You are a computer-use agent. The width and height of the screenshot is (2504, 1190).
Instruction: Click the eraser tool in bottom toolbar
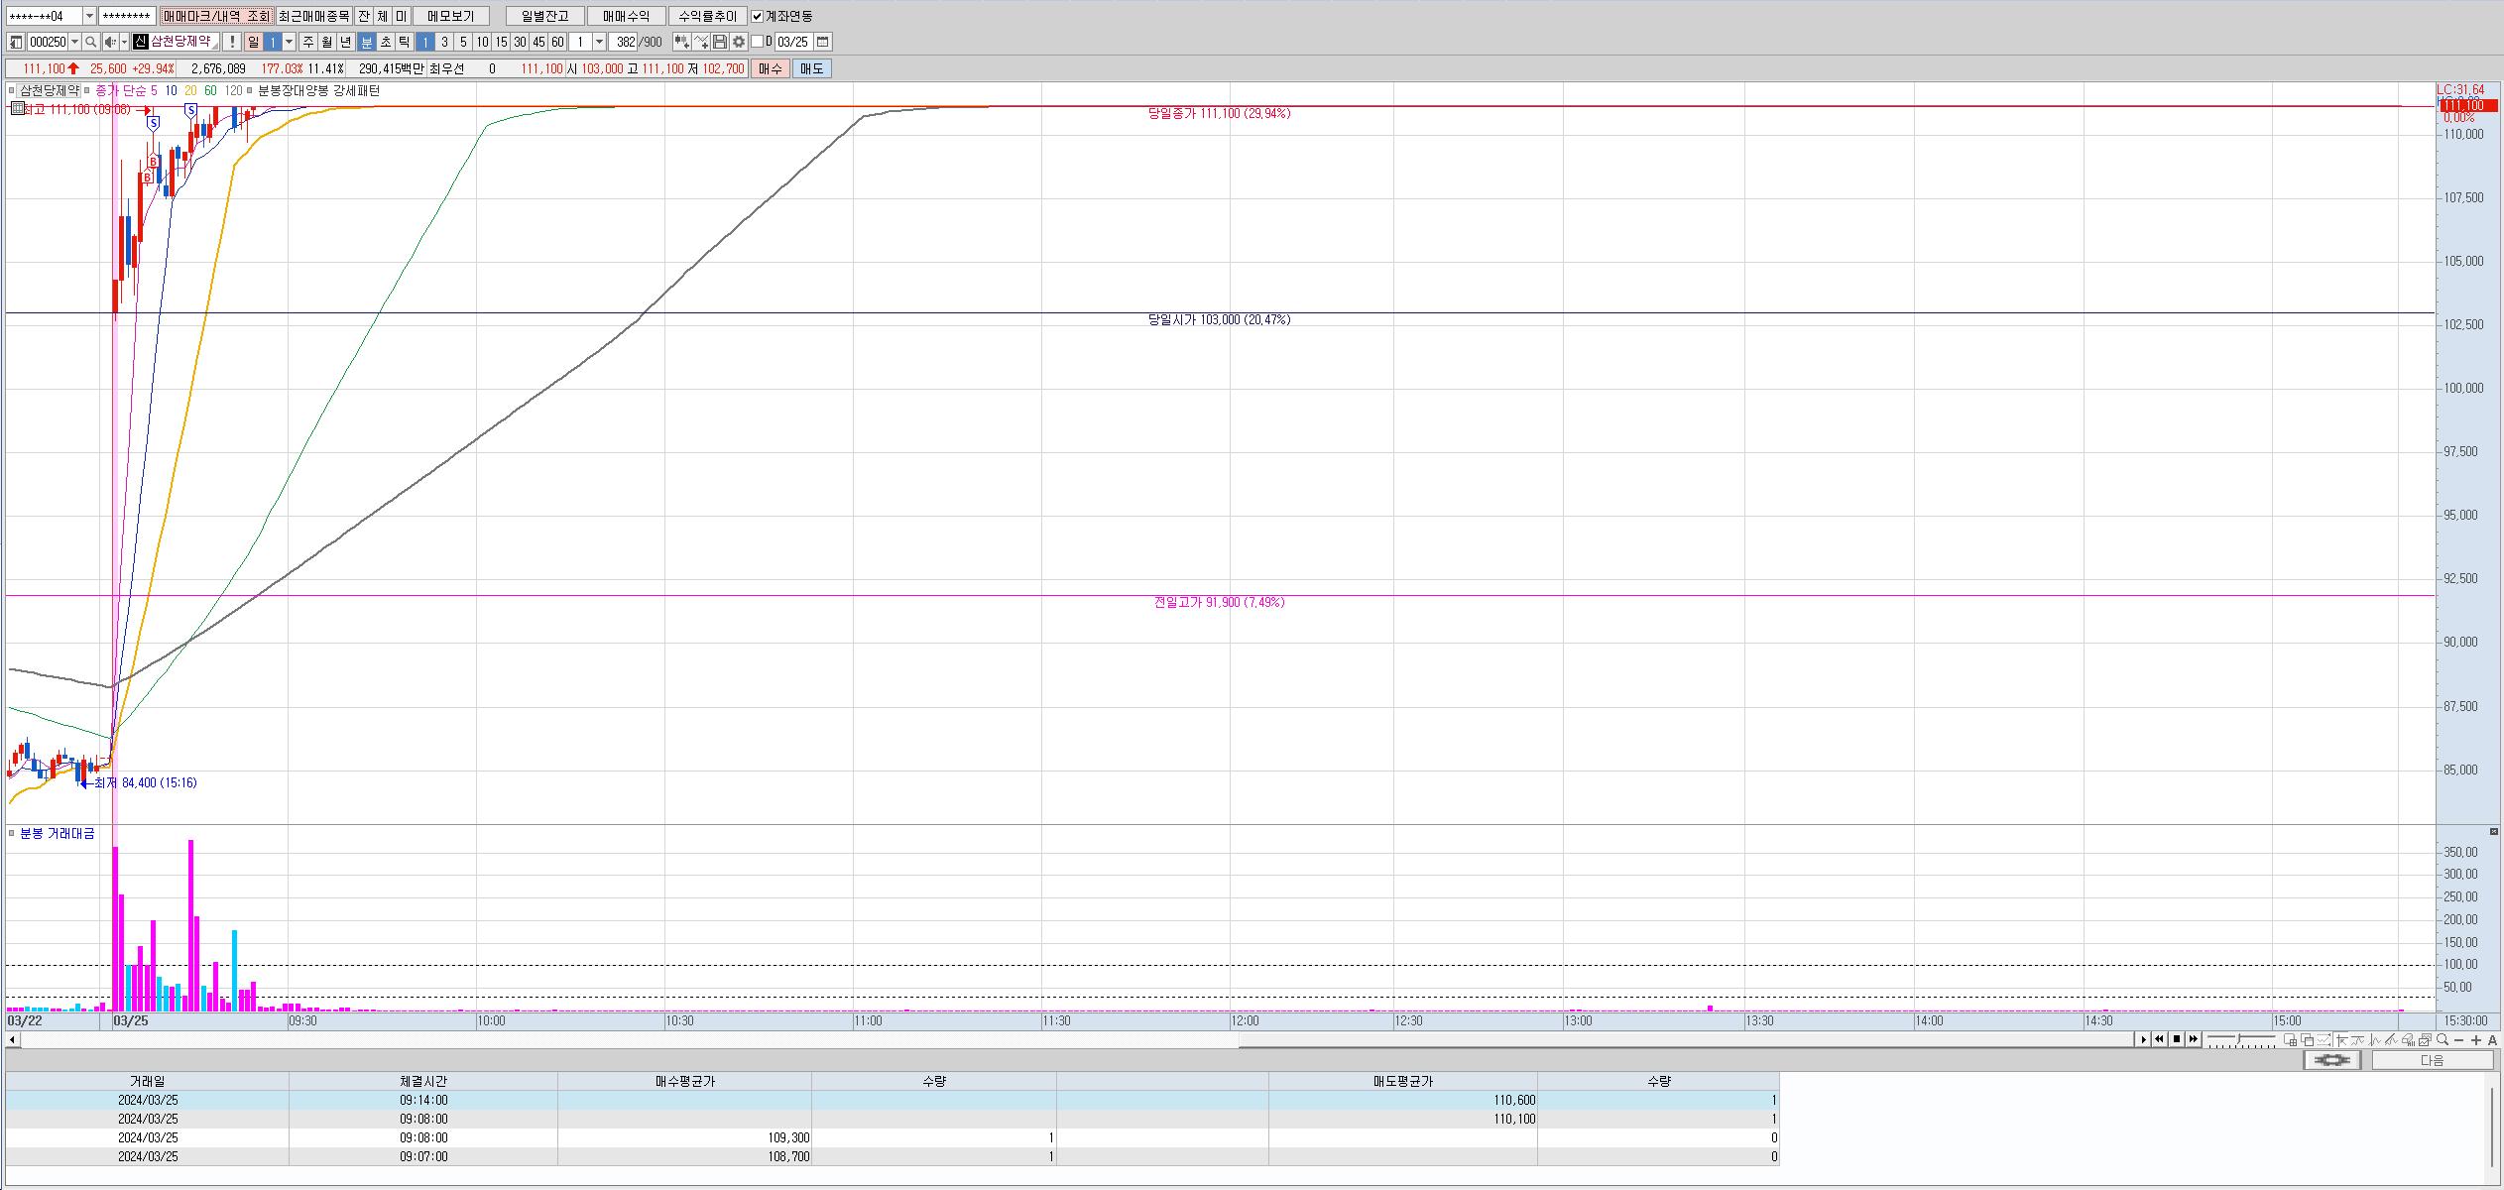point(2407,1039)
